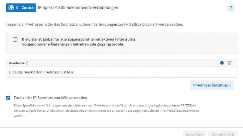Open help with the question mark icon
This screenshot has width=243, height=136.
coord(231,8)
